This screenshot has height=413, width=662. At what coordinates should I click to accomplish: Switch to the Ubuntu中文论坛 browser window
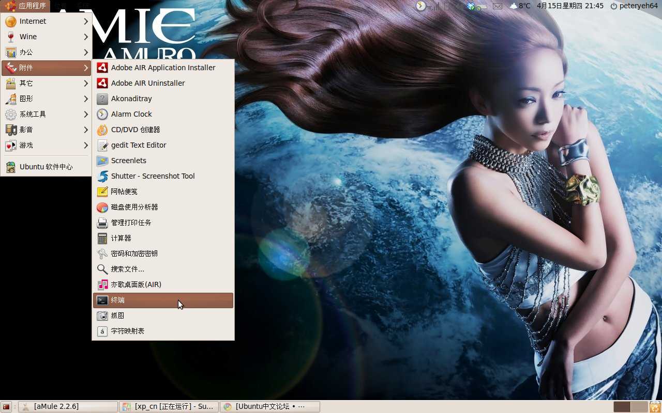coord(270,407)
